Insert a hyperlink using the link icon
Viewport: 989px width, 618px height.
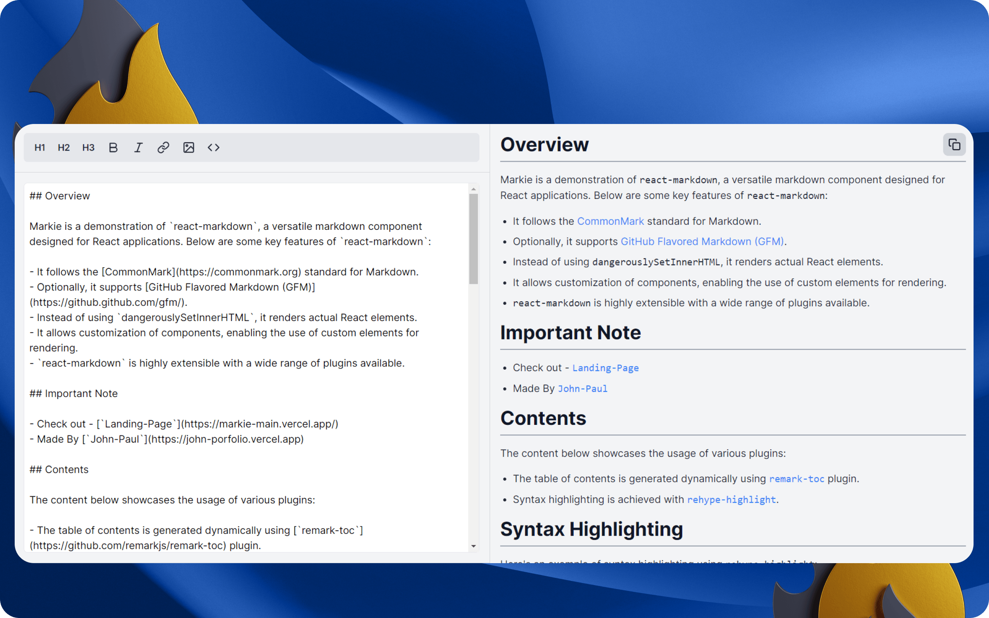[x=163, y=148]
